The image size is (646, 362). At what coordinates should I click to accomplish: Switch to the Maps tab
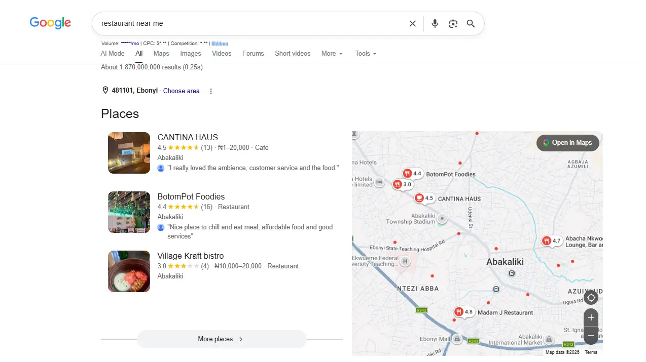point(161,53)
